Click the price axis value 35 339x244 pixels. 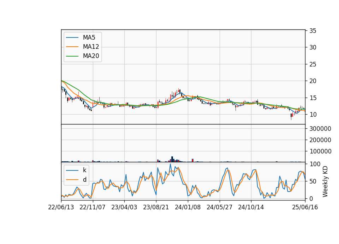point(313,31)
